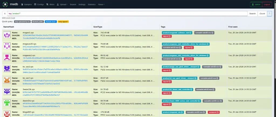The image size is (276, 117).
Task: Click the Blobs scroll icon in navbar
Action: click(47, 4)
